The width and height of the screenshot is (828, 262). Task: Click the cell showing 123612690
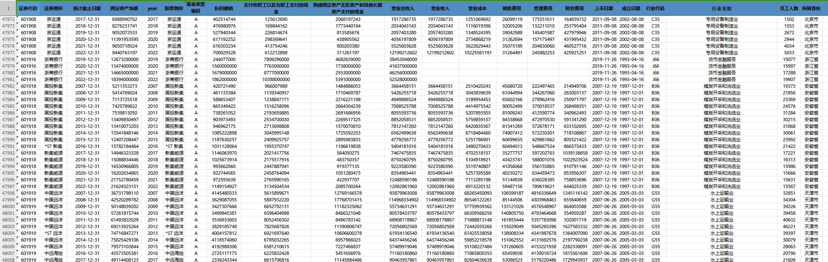pos(276,19)
